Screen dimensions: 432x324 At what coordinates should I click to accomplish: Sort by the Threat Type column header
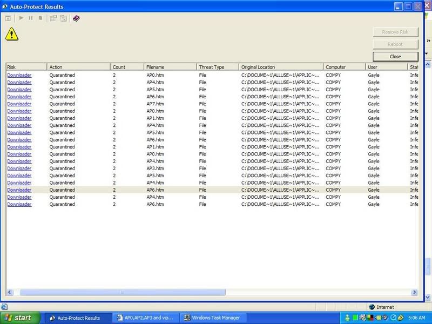tap(217, 67)
